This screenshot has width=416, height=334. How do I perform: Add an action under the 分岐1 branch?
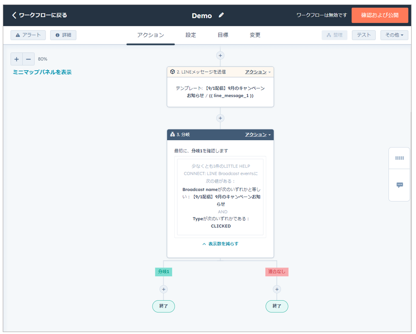(x=163, y=289)
